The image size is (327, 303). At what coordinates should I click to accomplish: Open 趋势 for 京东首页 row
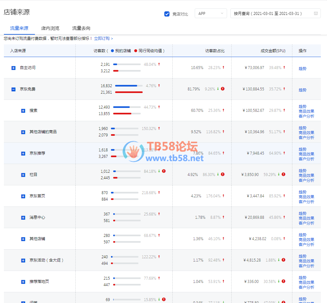[302, 192]
